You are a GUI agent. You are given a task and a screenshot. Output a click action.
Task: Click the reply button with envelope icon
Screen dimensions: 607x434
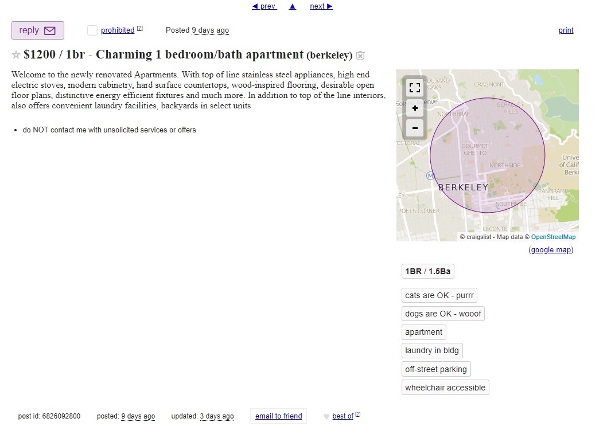[38, 30]
